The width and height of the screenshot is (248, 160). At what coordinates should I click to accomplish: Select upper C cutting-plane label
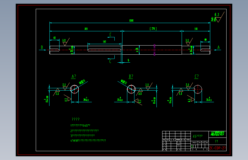click(x=110, y=34)
